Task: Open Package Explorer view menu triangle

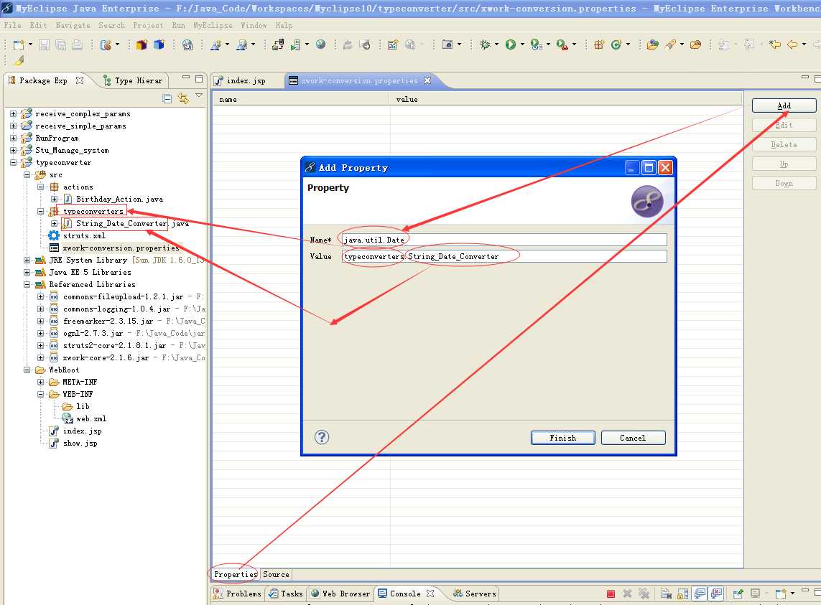Action: (x=199, y=95)
